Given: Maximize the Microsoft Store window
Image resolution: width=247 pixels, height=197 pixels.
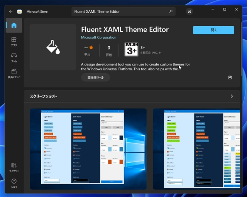Looking at the screenshot, I should [225, 9].
